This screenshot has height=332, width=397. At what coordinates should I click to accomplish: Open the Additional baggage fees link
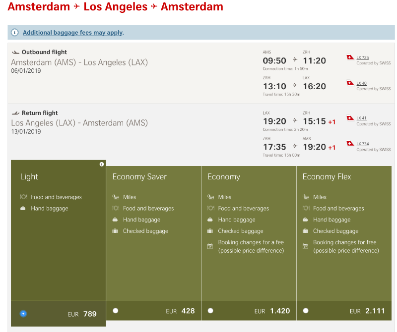tap(72, 33)
